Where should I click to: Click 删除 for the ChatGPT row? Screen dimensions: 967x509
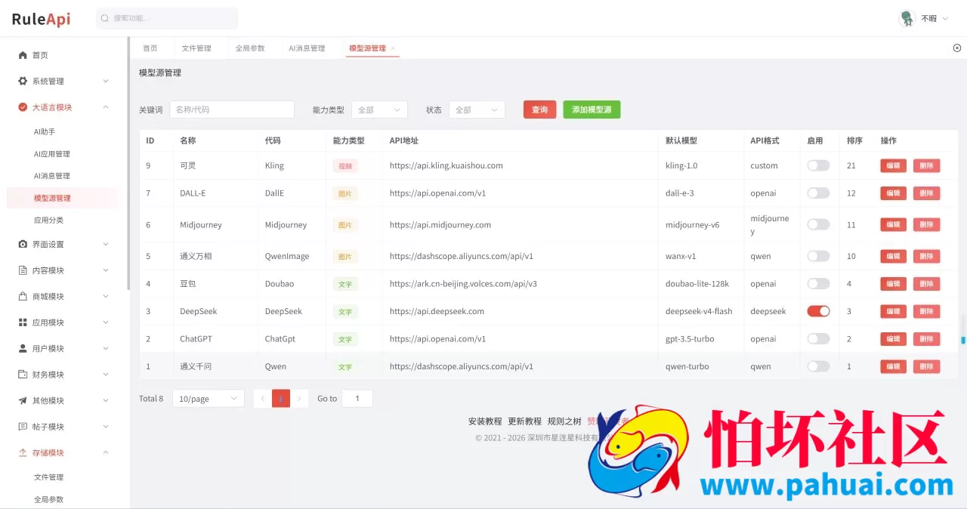click(927, 339)
